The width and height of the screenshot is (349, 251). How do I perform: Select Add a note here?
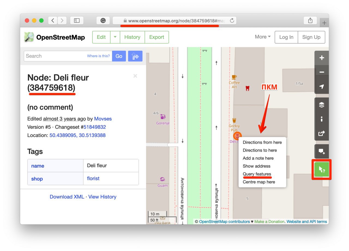point(262,158)
